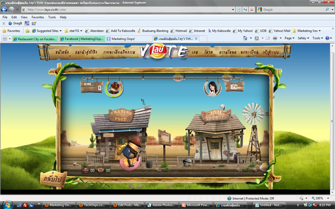Expand the Suggested Sites dropdown
The width and height of the screenshot is (335, 209).
tap(60, 31)
